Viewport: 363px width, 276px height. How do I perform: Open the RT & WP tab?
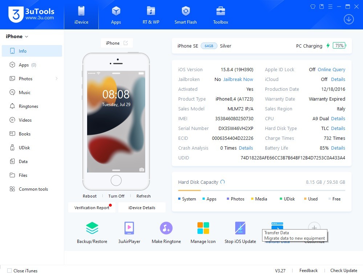pyautogui.click(x=151, y=15)
